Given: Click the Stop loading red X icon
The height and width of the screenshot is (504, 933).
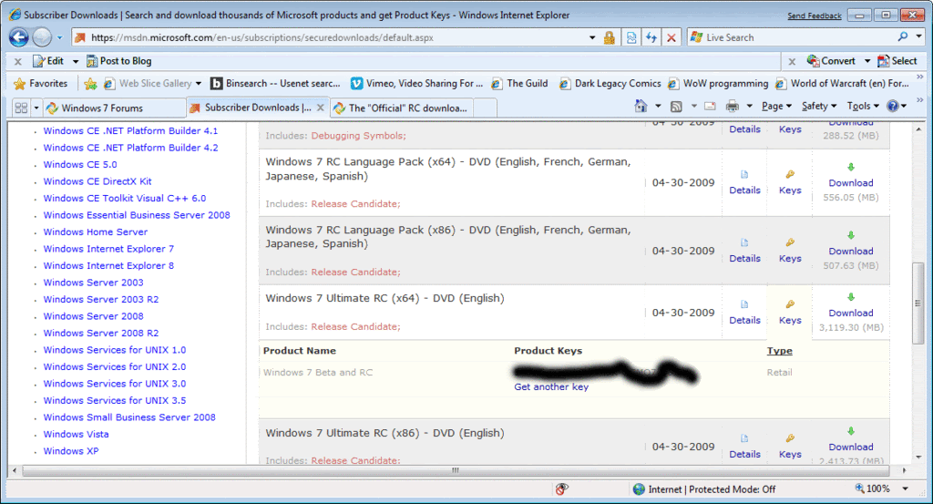Looking at the screenshot, I should 672,37.
